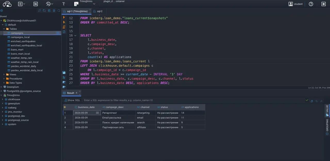This screenshot has width=330, height=161.
Task: Select the loans_mart table
Action: [17, 49]
